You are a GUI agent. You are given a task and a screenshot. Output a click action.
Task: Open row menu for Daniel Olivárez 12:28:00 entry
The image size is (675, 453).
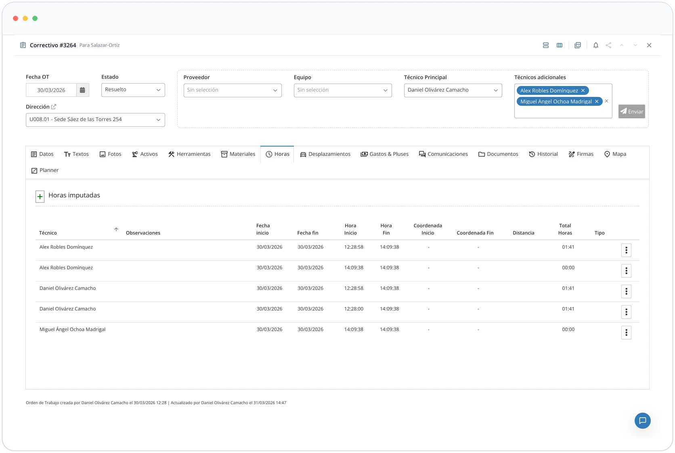pyautogui.click(x=626, y=312)
